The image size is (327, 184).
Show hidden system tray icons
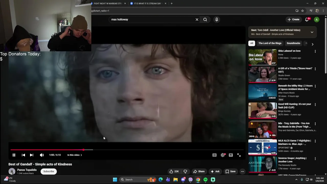pos(296,180)
